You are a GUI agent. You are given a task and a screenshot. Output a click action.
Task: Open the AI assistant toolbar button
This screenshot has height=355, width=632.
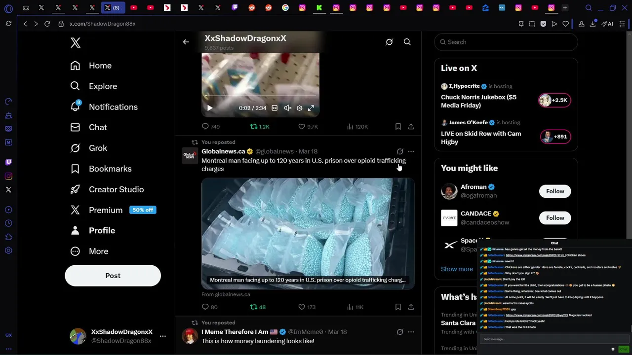tap(607, 24)
